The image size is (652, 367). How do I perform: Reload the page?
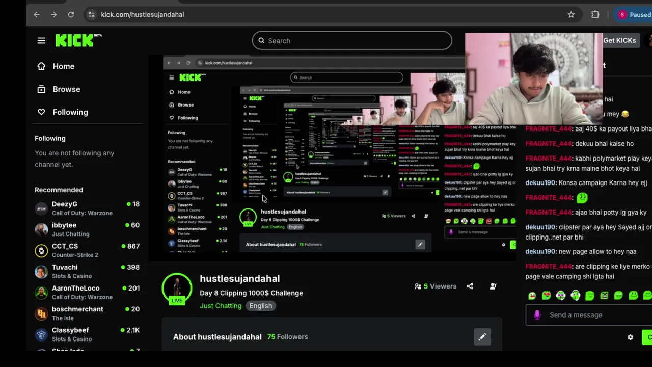[x=71, y=15]
